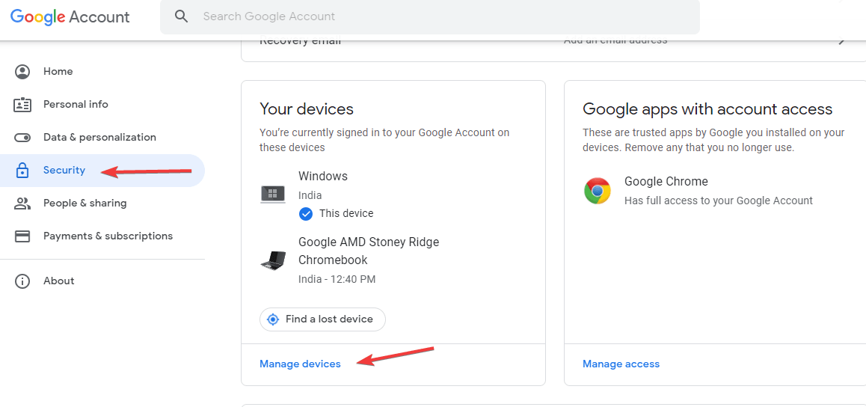
Task: Click the Google Chrome app icon
Action: pos(598,191)
